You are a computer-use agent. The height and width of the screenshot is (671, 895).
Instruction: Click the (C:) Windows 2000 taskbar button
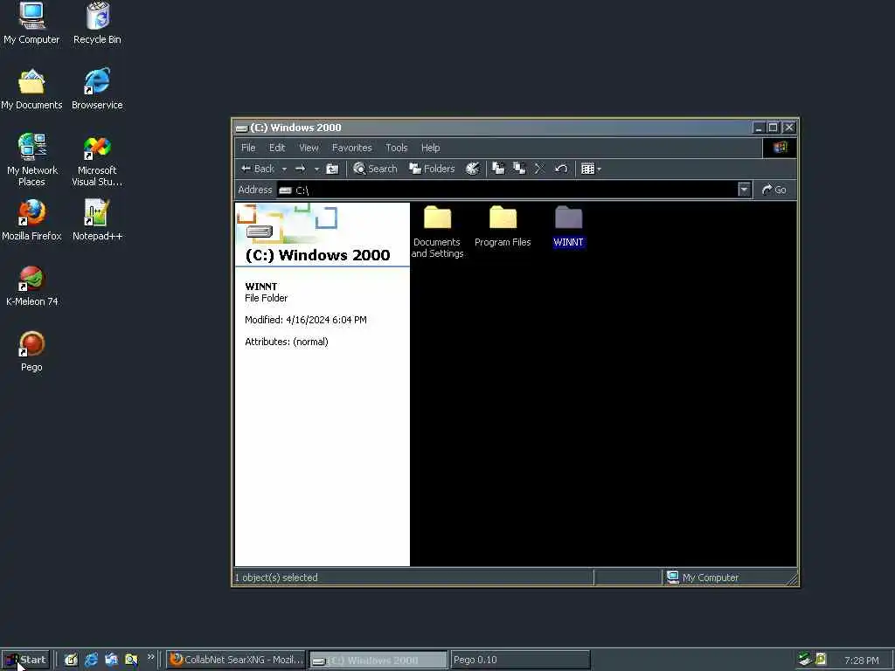pyautogui.click(x=378, y=661)
